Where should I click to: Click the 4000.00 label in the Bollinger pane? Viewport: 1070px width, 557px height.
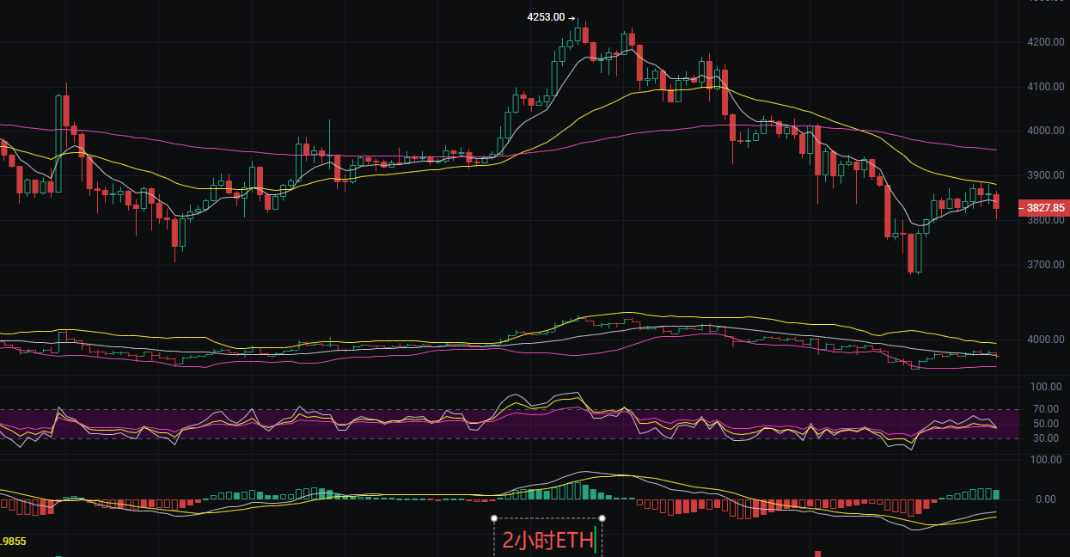pyautogui.click(x=1046, y=340)
